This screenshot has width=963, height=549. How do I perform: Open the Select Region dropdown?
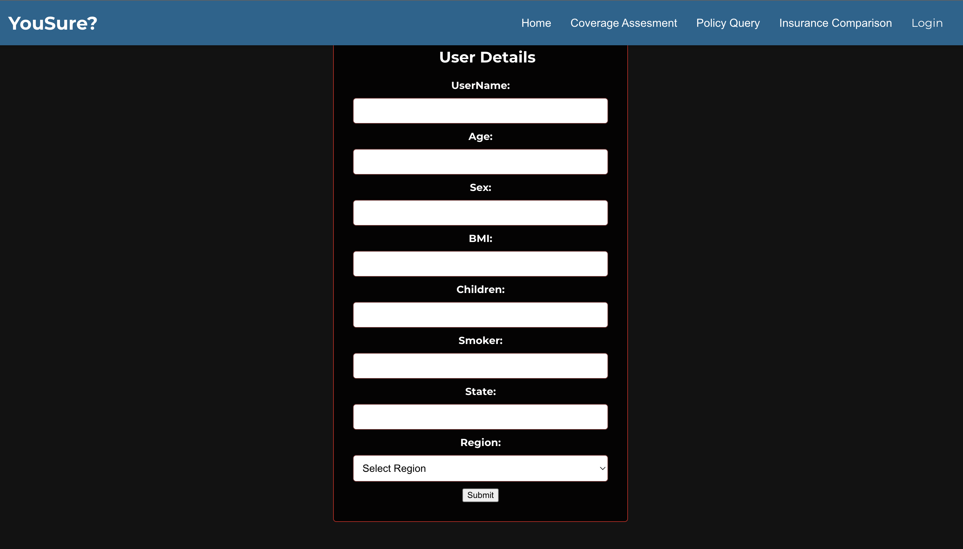coord(480,468)
